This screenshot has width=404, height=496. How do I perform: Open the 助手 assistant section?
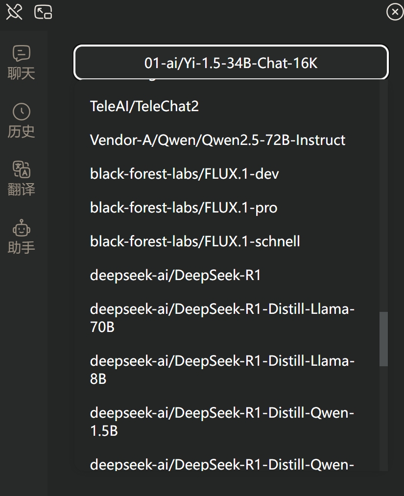[x=21, y=236]
